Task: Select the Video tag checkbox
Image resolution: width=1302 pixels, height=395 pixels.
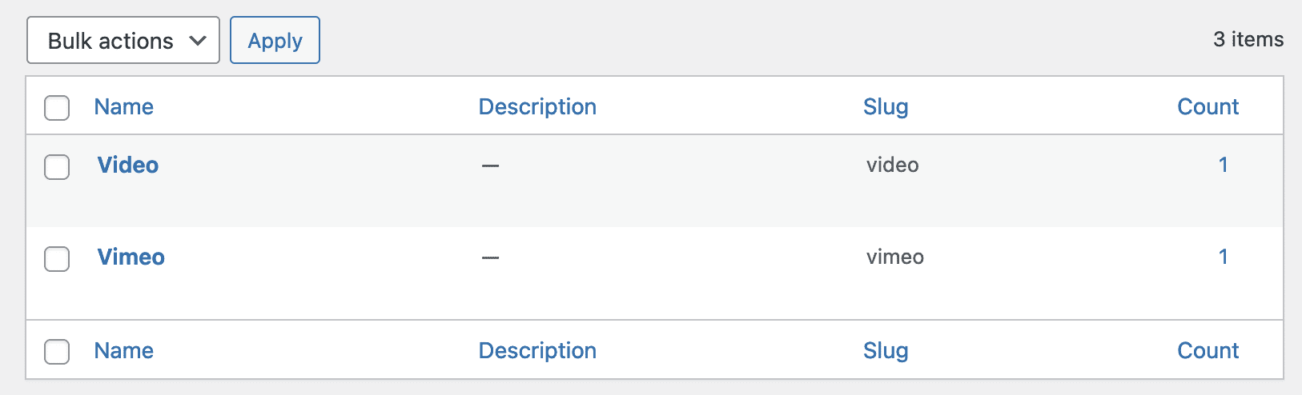Action: click(57, 167)
